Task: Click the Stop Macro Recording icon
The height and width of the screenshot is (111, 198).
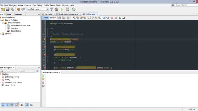Action: point(116,18)
